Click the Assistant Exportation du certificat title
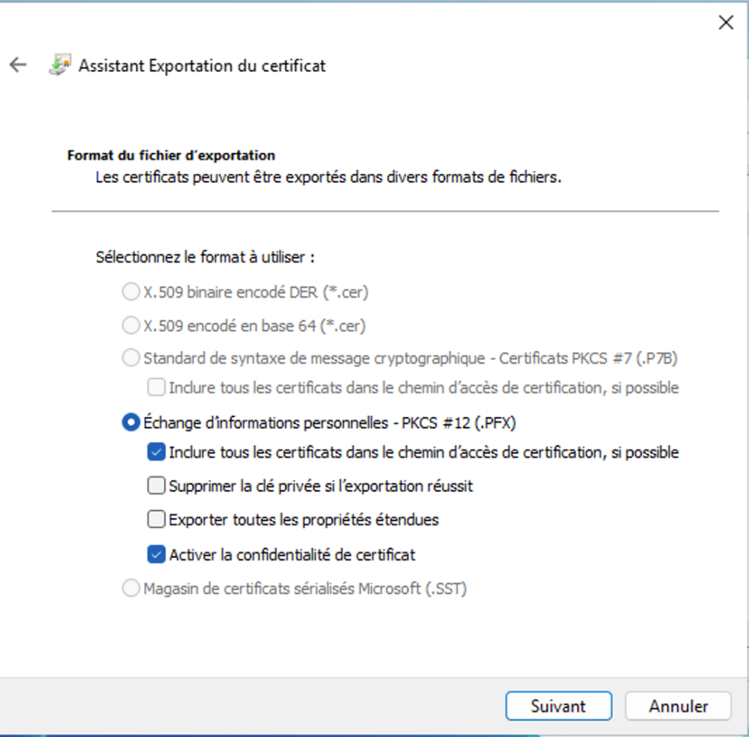 202,66
